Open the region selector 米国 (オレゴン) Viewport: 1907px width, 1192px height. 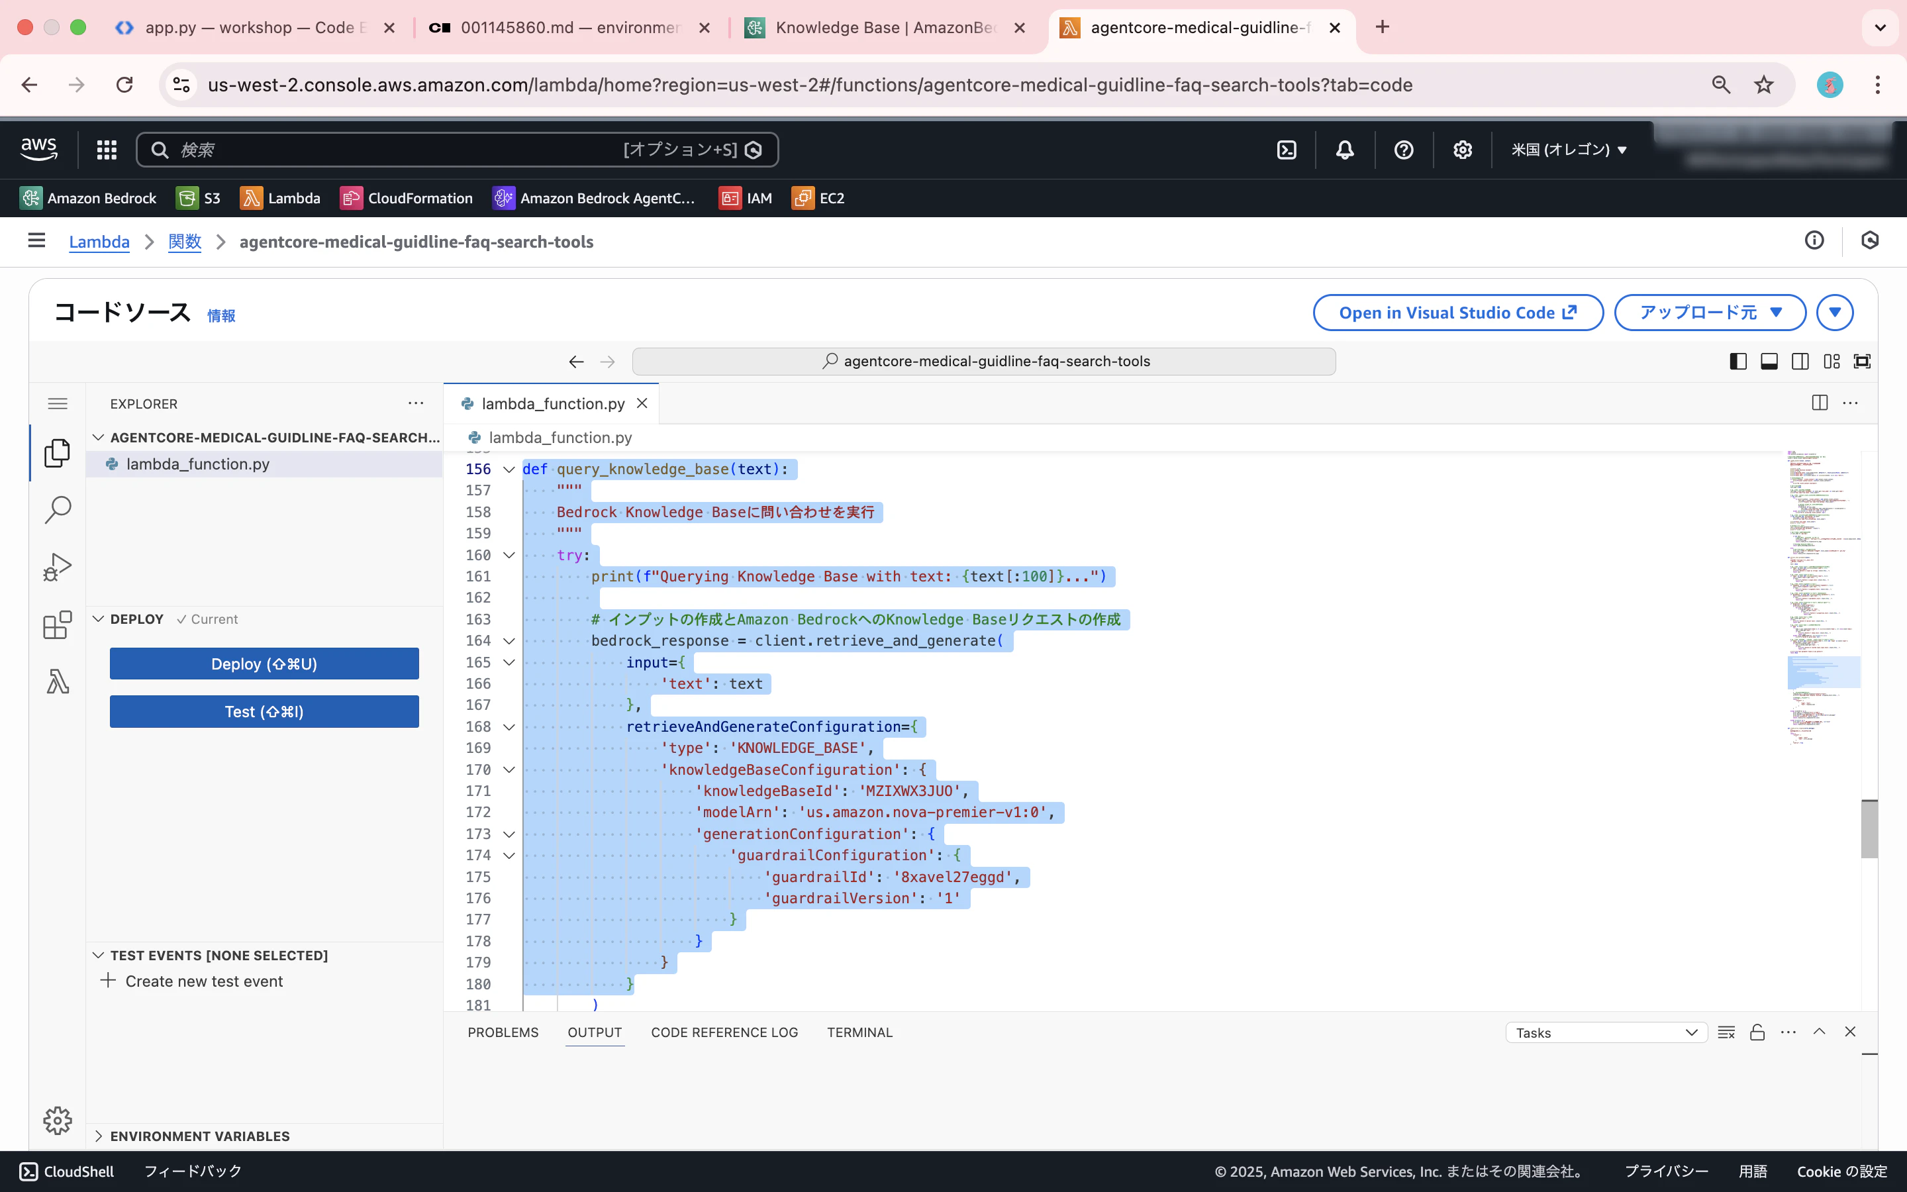pos(1569,150)
